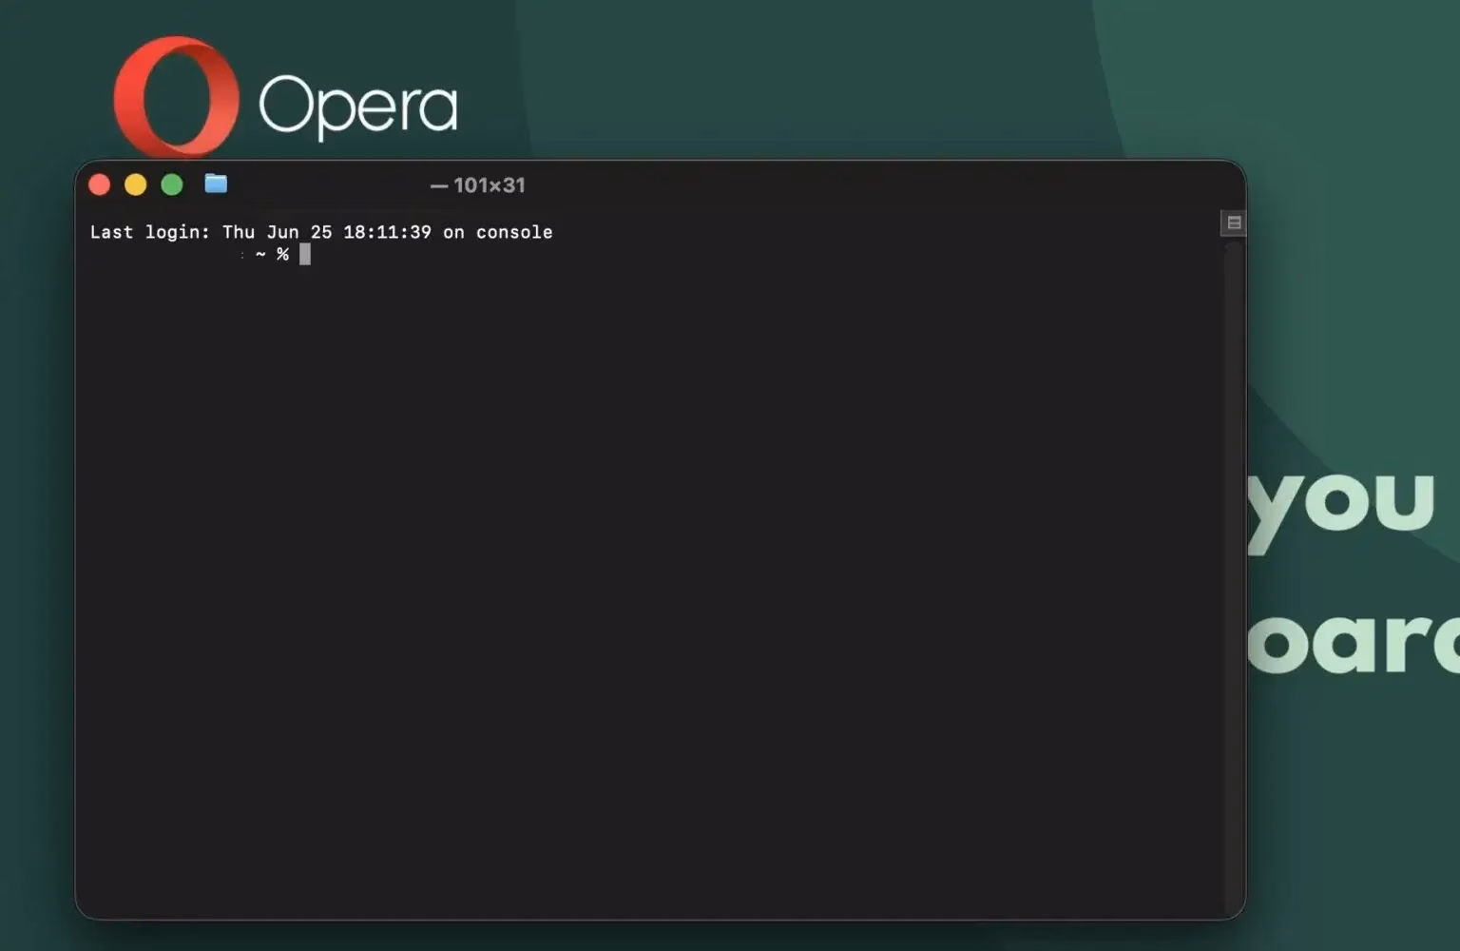The image size is (1460, 951).
Task: Click the blinking cursor block at the prompt
Action: coord(305,254)
